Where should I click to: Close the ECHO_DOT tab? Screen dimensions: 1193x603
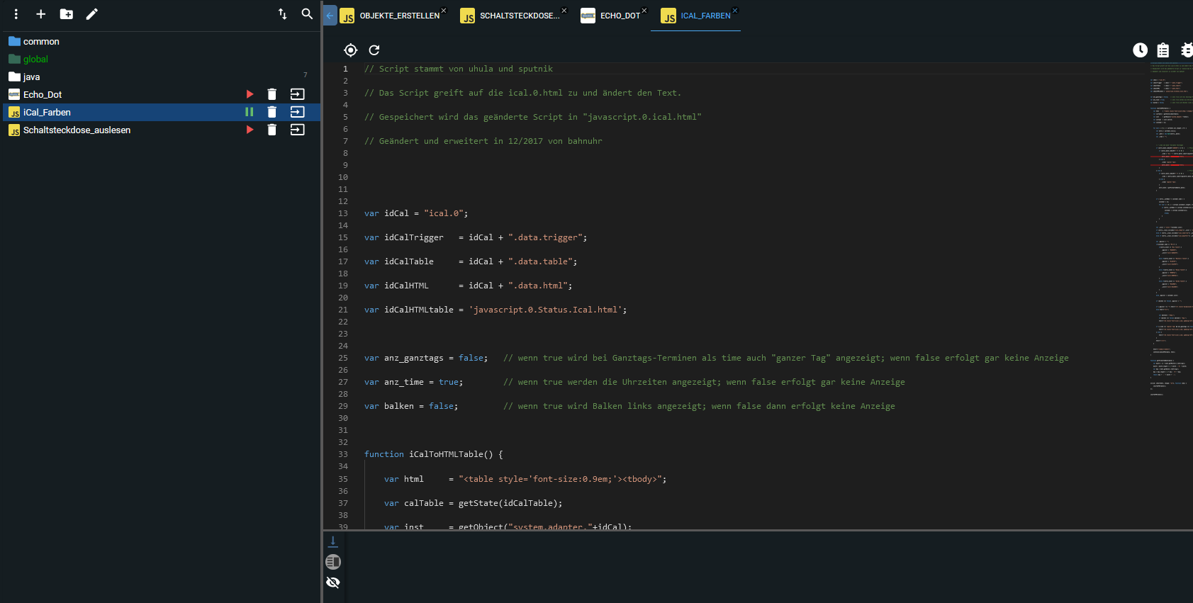pos(644,11)
